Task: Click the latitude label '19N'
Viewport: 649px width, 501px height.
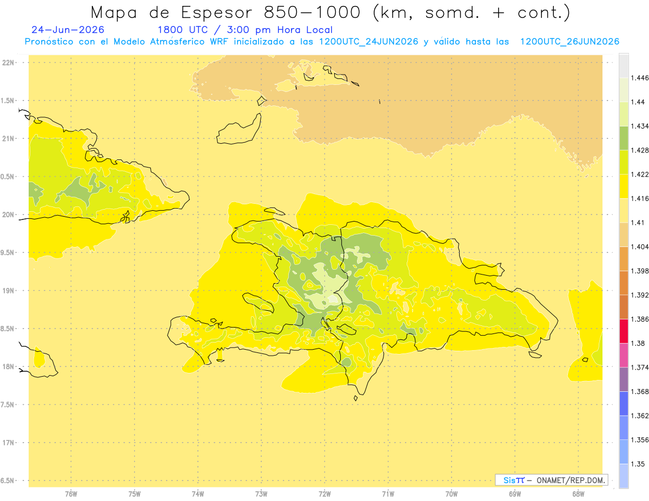Action: pos(8,290)
